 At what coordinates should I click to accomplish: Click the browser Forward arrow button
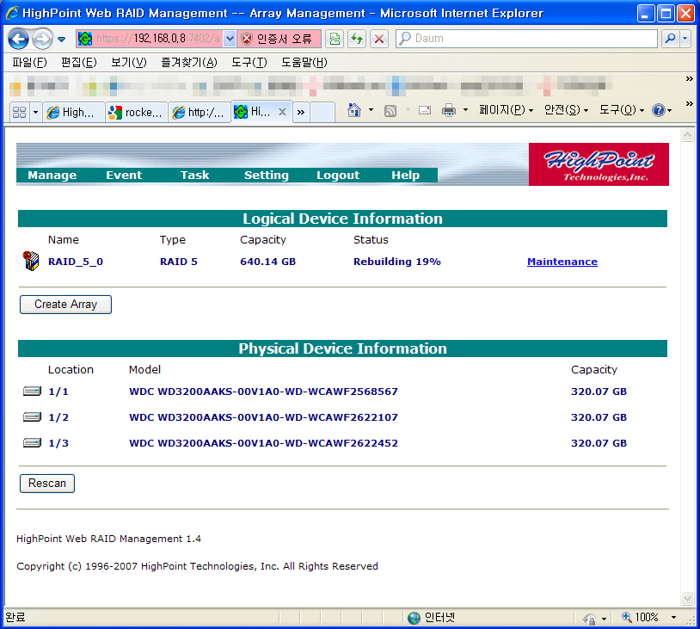pos(42,39)
